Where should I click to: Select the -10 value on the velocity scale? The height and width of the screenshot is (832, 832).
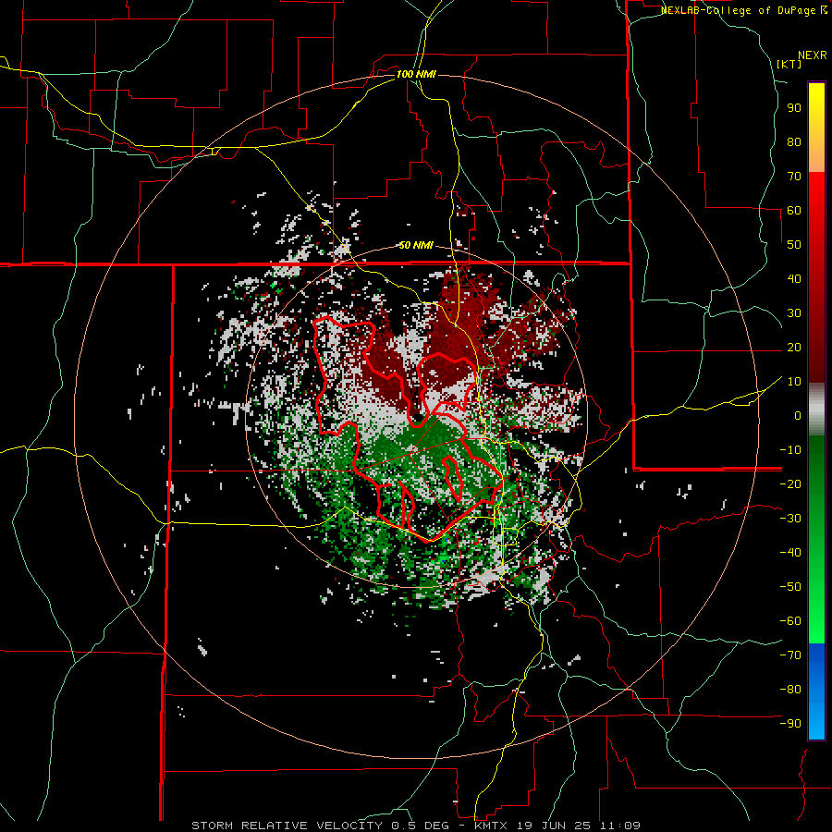tap(790, 450)
